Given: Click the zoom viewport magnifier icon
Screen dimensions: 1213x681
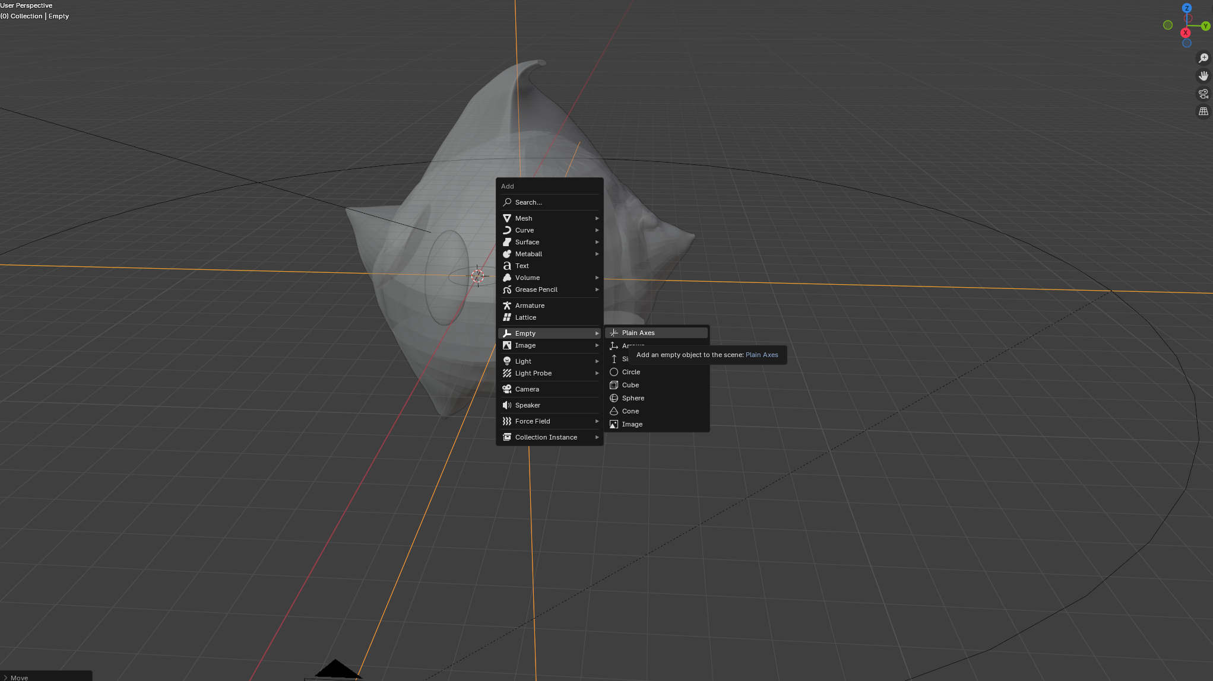Looking at the screenshot, I should pyautogui.click(x=1203, y=58).
